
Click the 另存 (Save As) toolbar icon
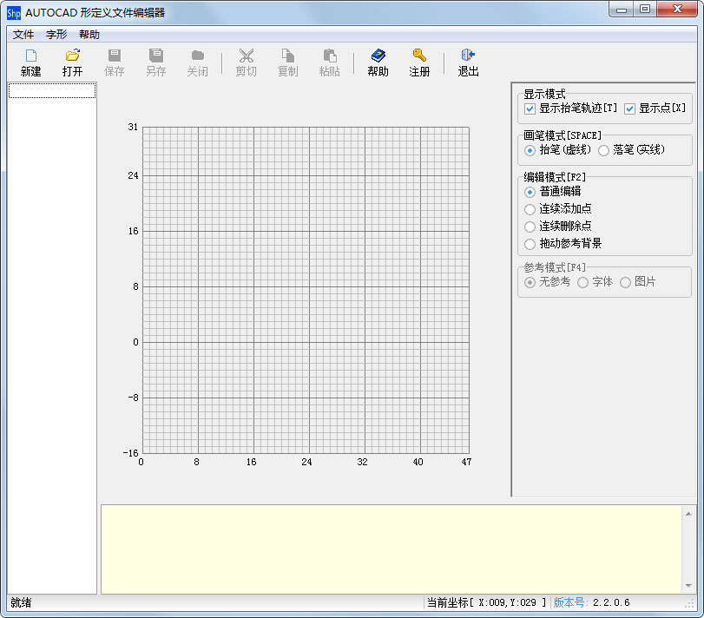point(155,62)
